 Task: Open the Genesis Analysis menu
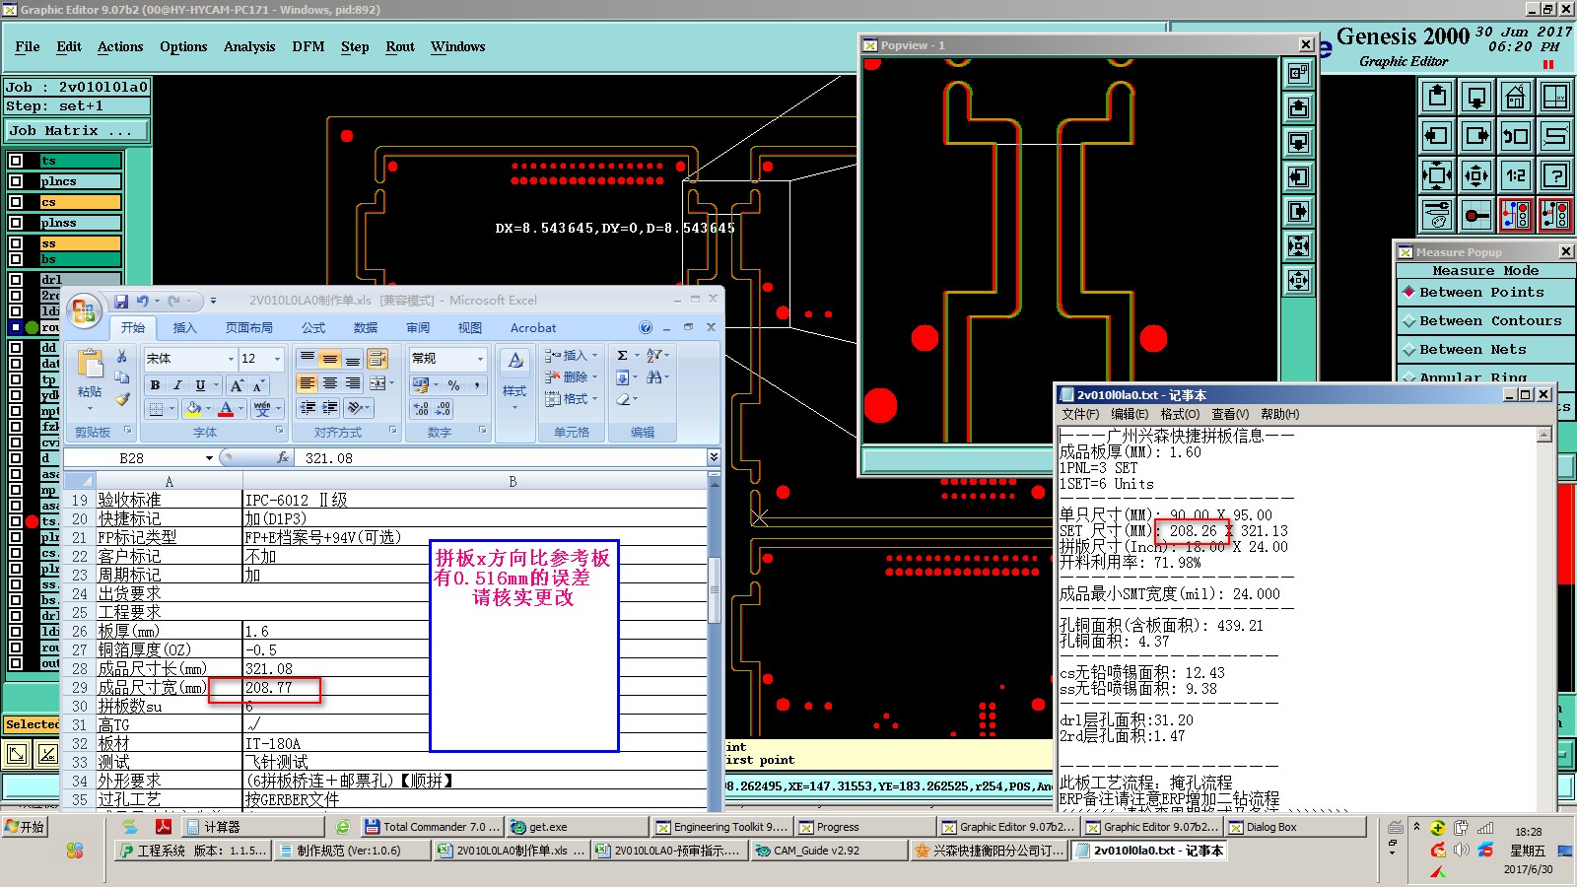249,46
